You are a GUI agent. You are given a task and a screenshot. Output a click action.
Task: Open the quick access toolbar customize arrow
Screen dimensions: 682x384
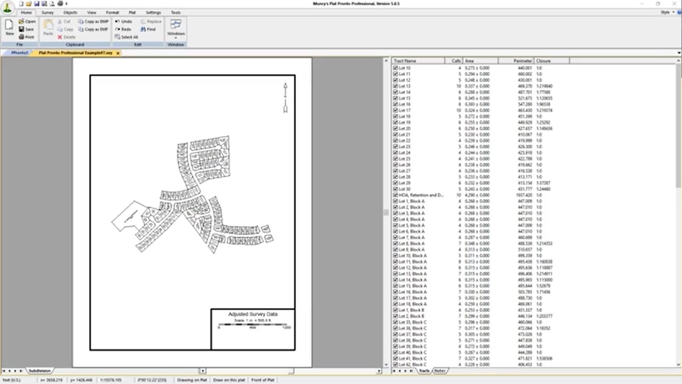pos(67,4)
